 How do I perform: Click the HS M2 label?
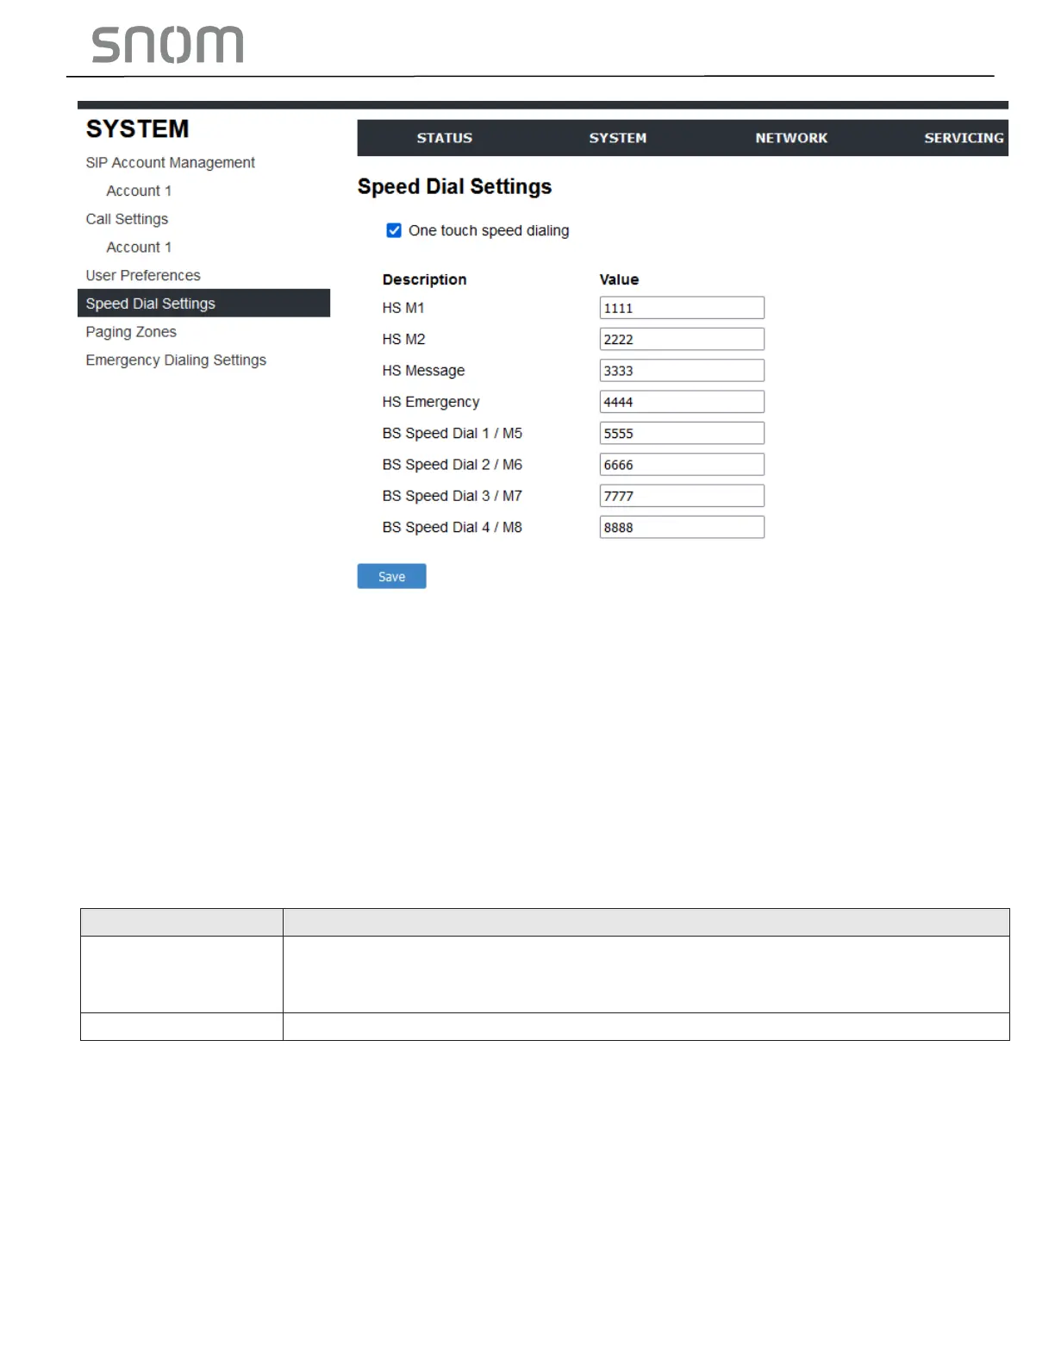click(403, 339)
